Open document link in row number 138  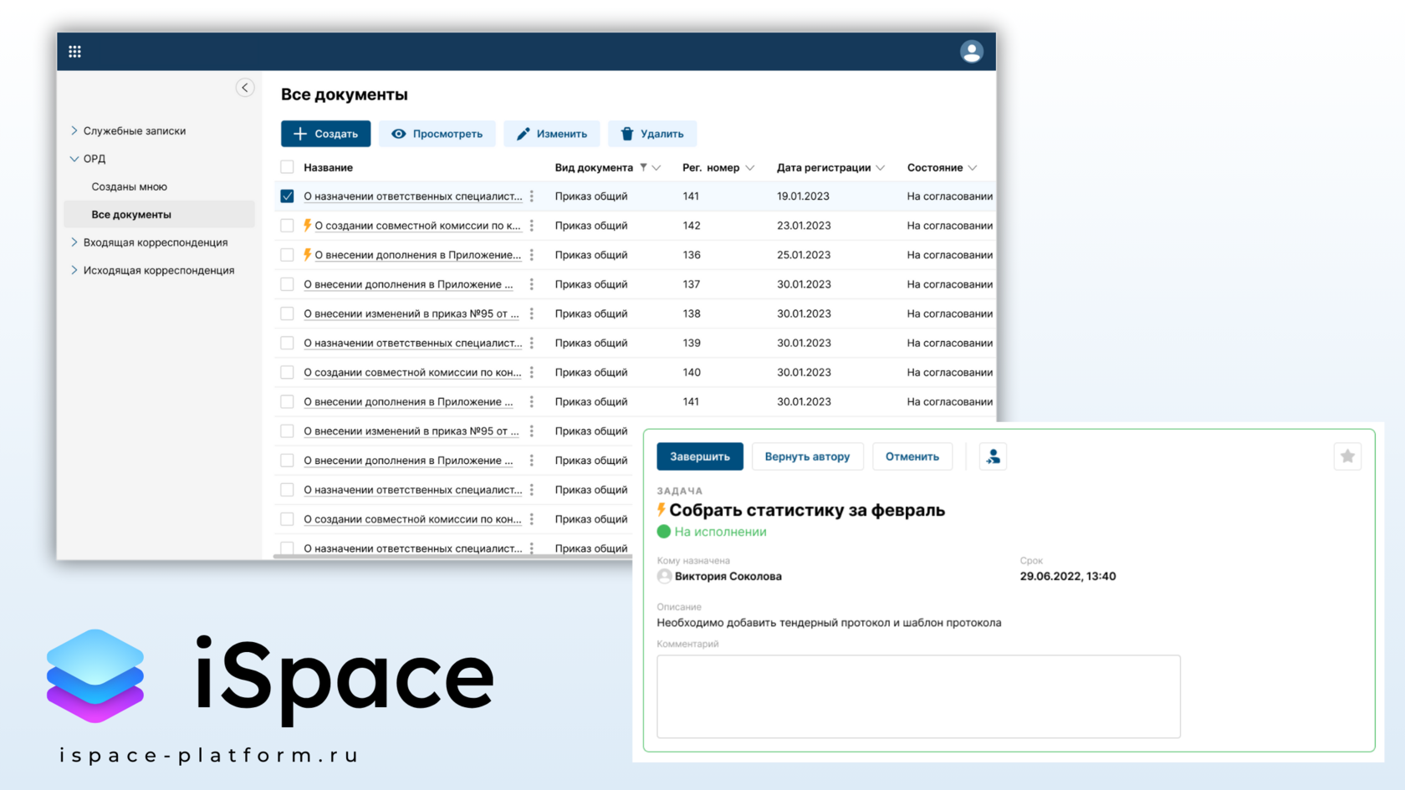(411, 313)
